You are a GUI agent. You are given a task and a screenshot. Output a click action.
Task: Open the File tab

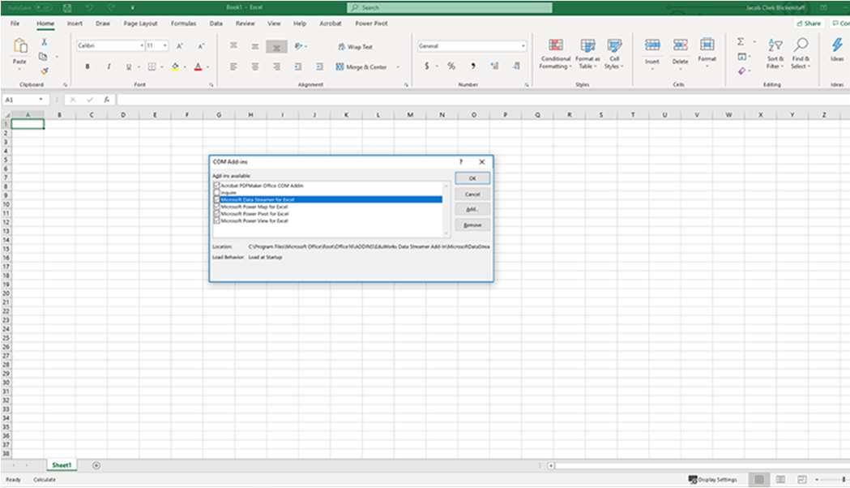tap(15, 24)
